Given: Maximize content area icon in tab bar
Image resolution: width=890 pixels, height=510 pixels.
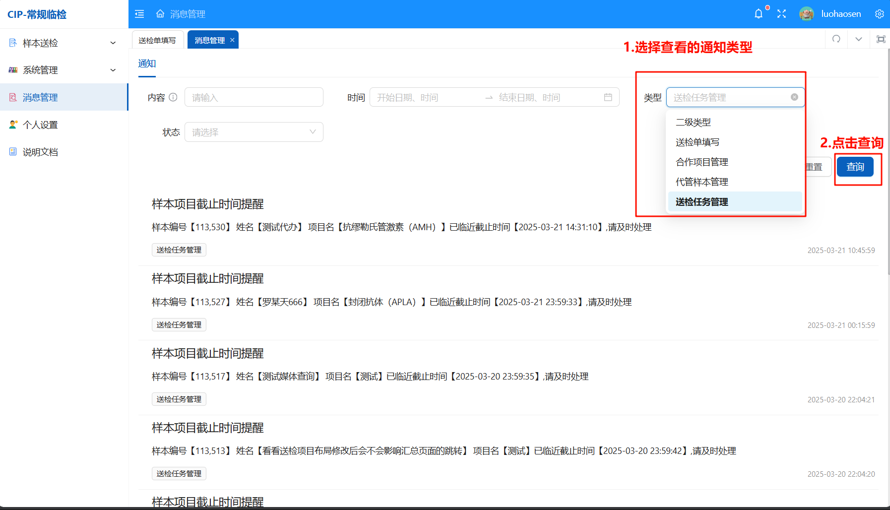Looking at the screenshot, I should 881,39.
